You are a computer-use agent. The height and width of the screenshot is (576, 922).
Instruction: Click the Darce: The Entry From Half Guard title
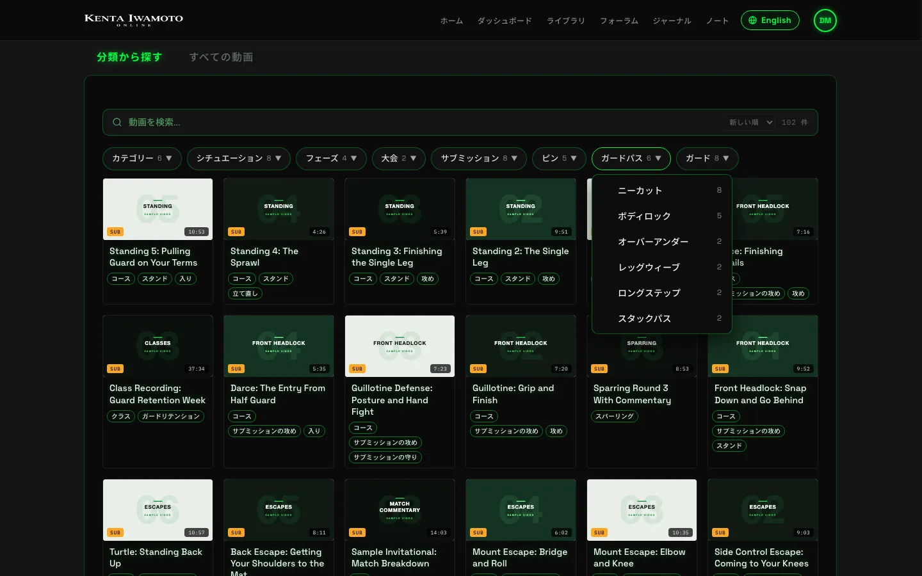278,394
